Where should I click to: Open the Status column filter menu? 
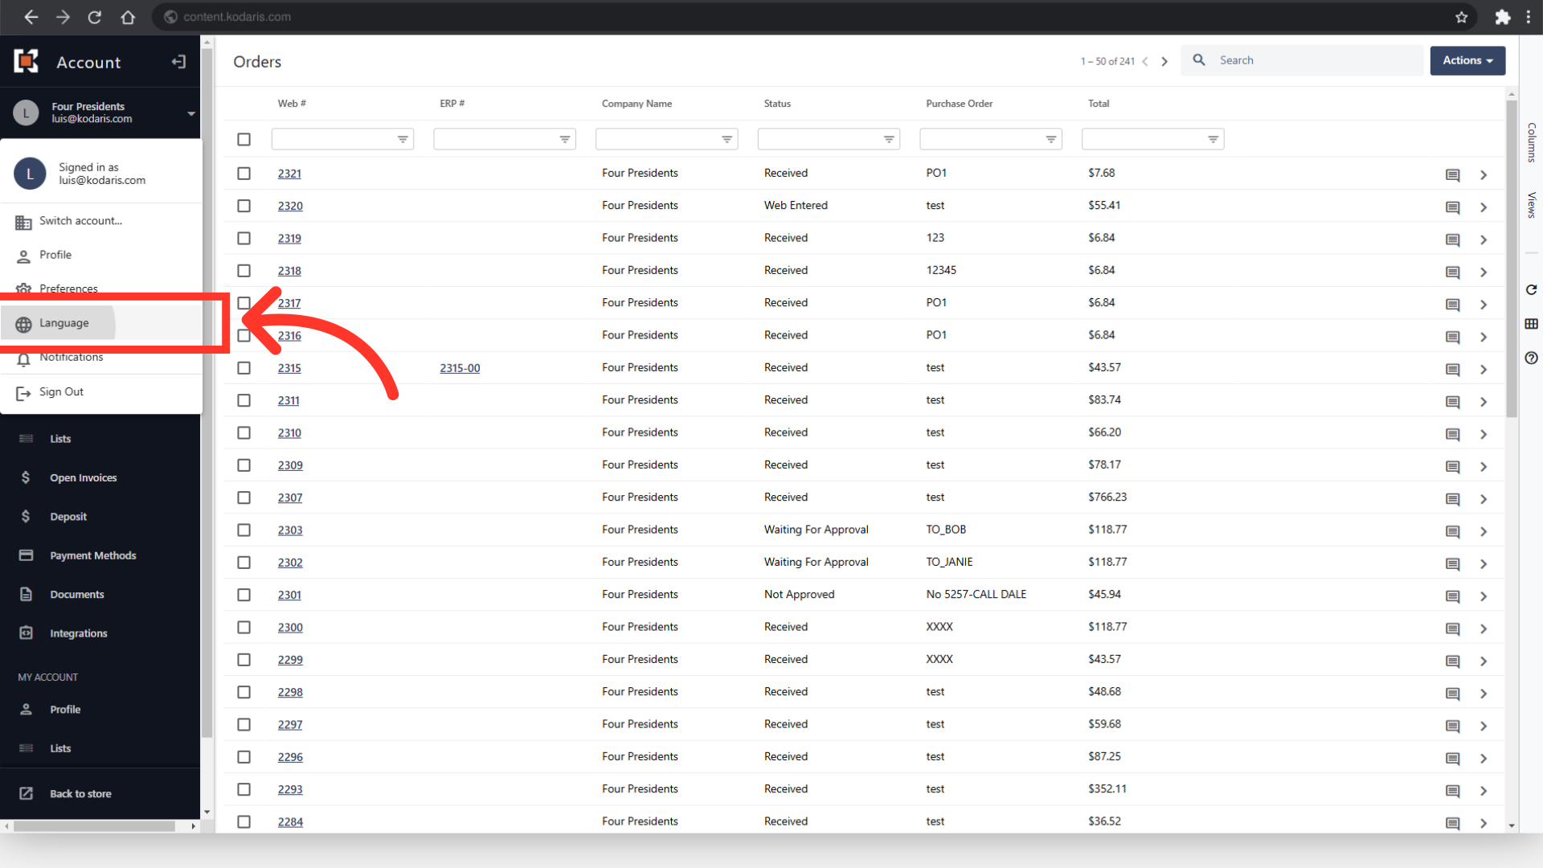coord(888,139)
